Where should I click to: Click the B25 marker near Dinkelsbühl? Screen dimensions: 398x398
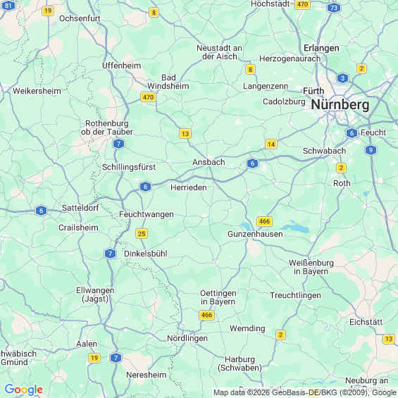coord(142,234)
